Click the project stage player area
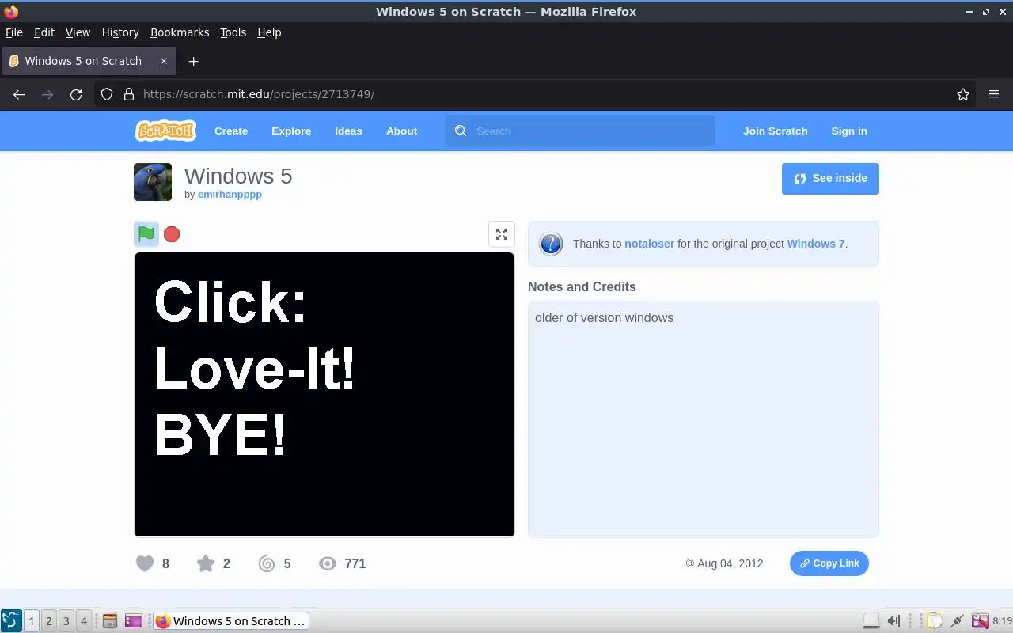 (324, 394)
